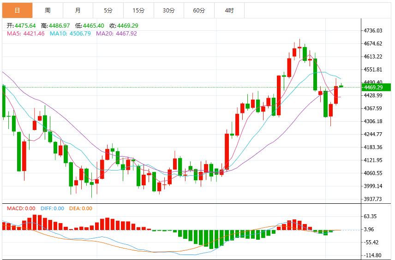Switch to the 月 monthly tab
Screen dimensions: 395x260
tap(78, 10)
